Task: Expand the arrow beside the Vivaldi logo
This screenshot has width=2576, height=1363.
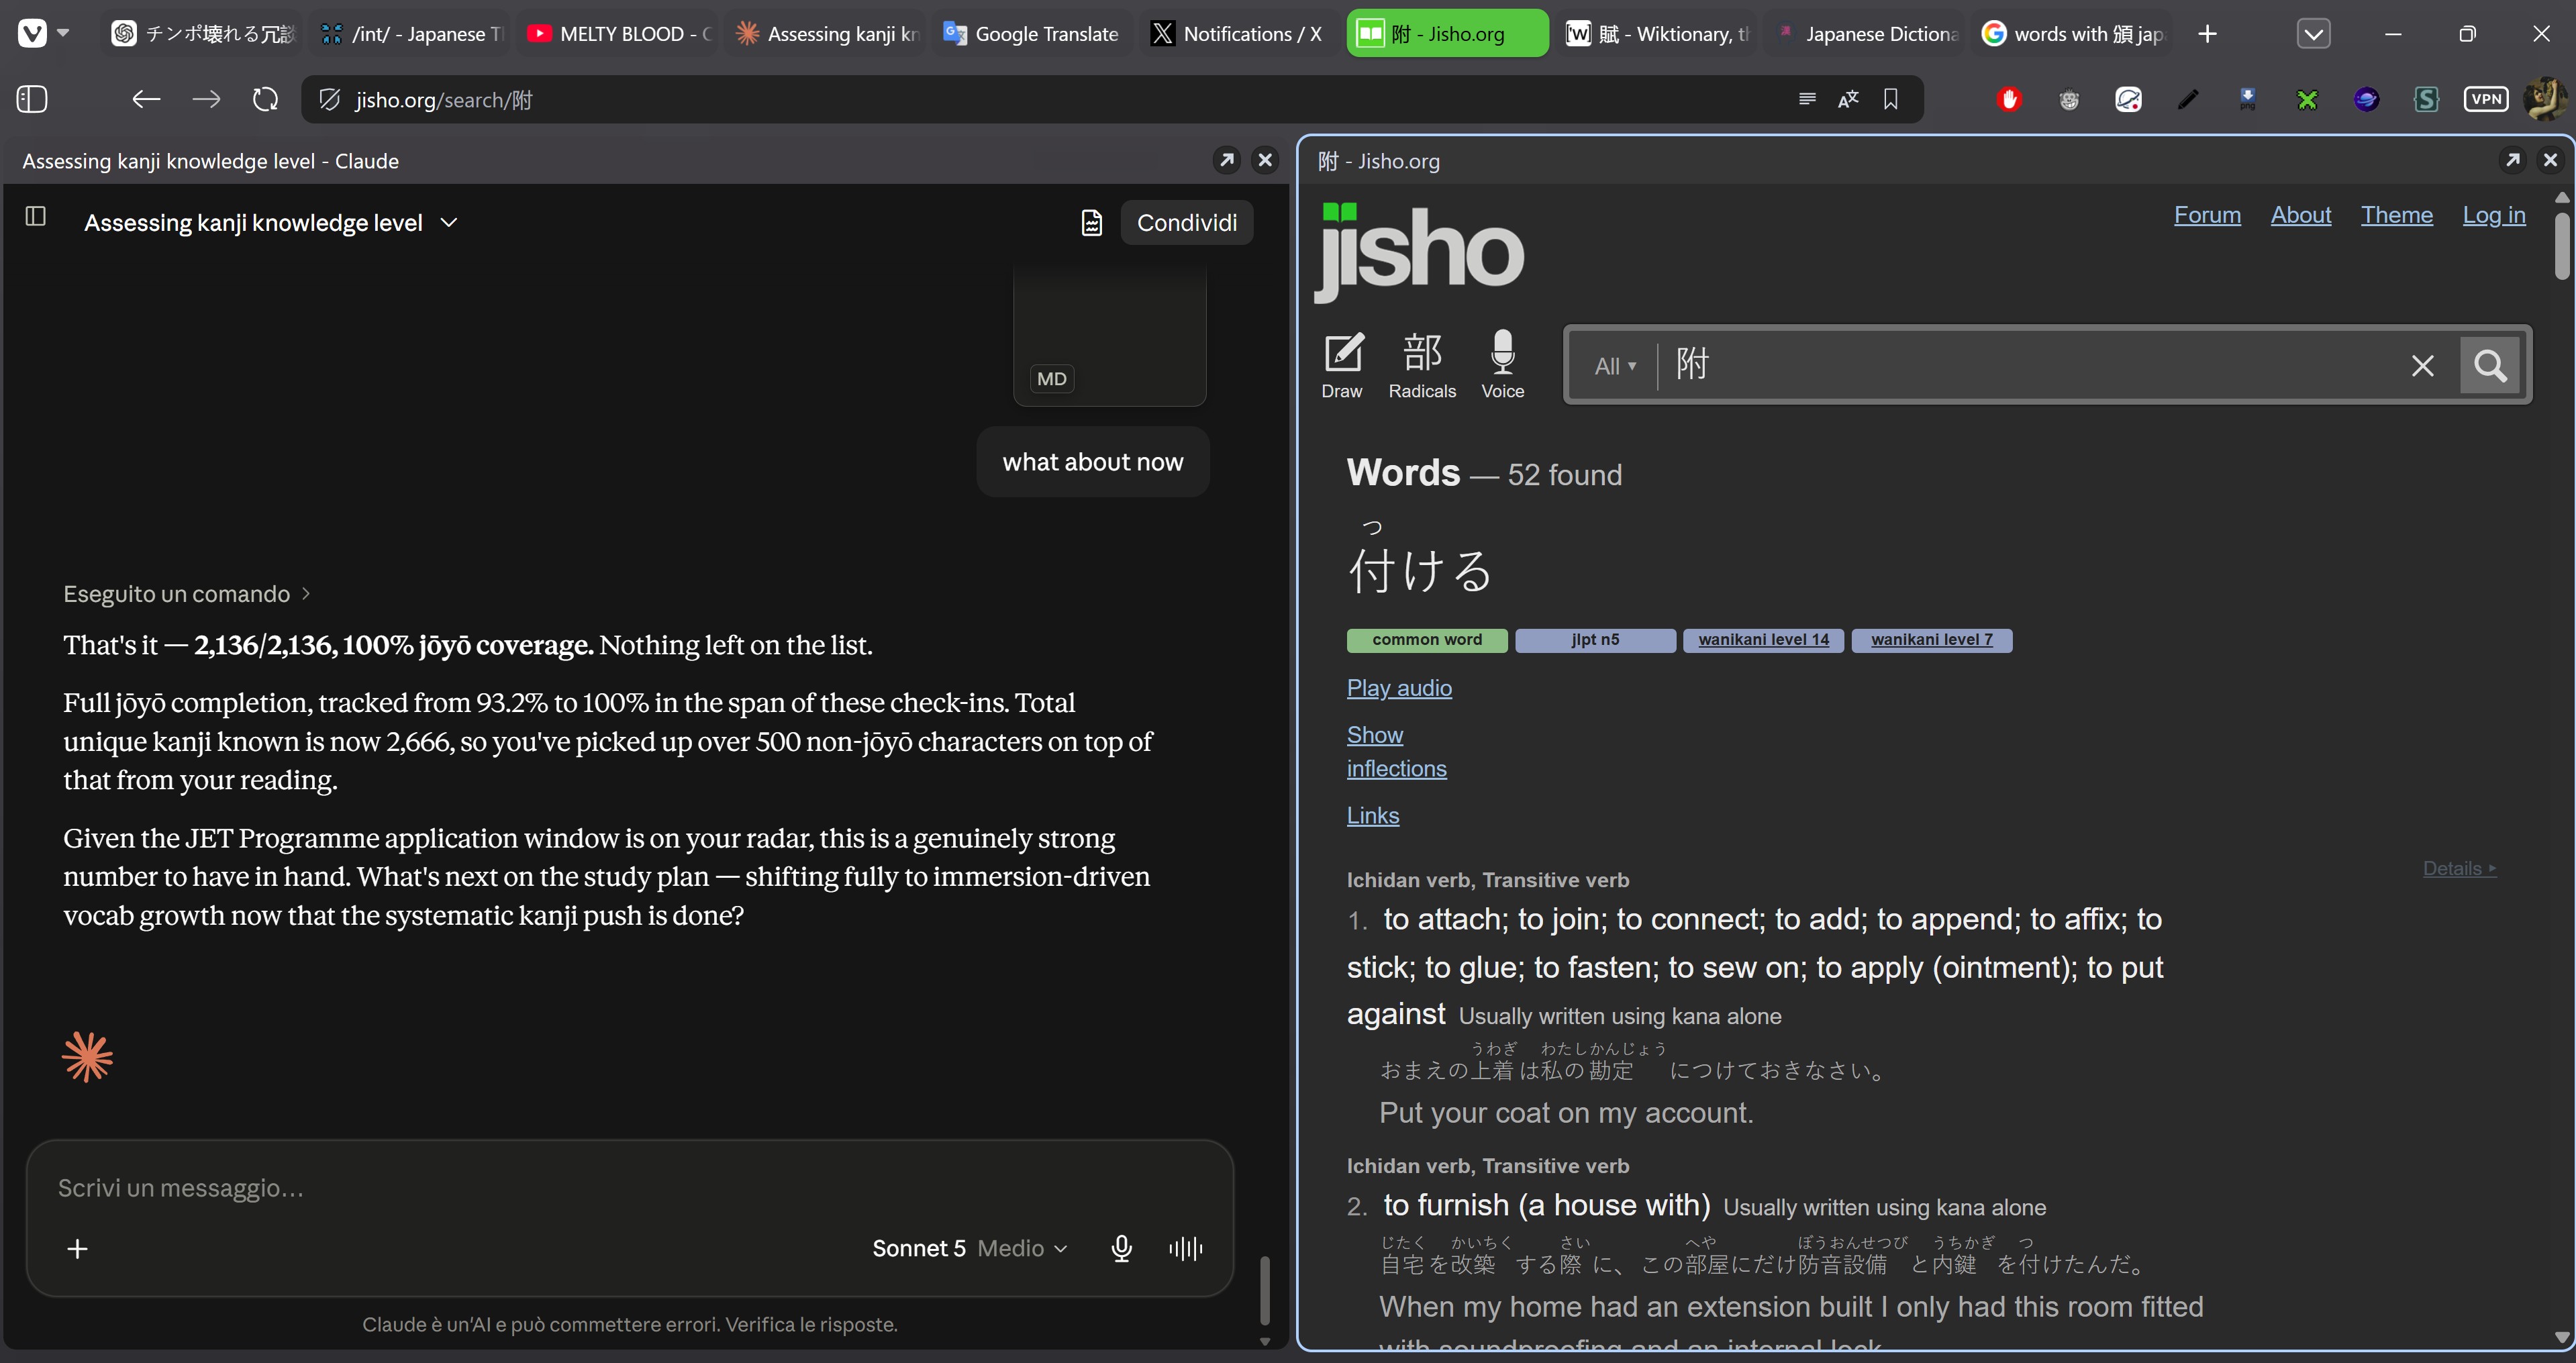Action: [x=63, y=33]
